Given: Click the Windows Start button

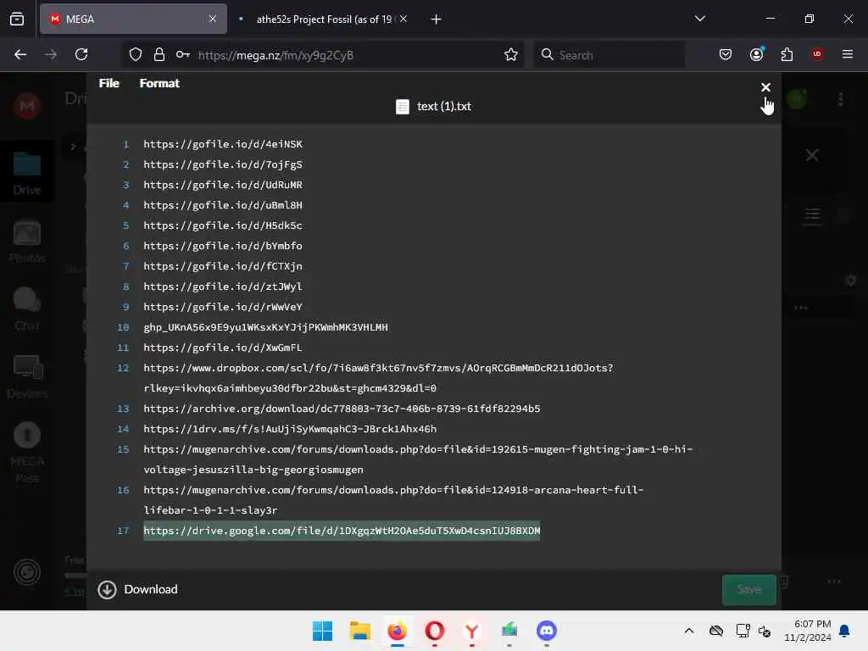Looking at the screenshot, I should pyautogui.click(x=323, y=631).
